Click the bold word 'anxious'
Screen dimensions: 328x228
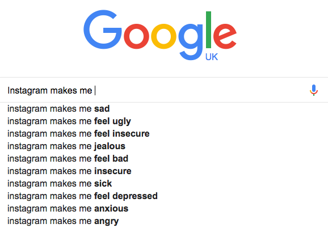click(x=111, y=209)
